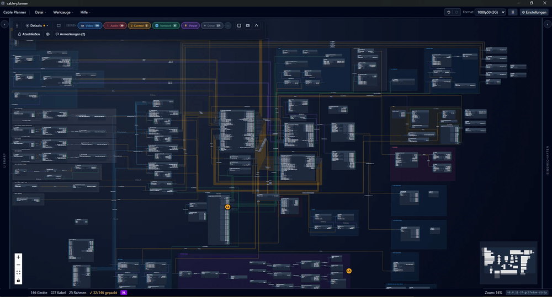Viewport: 552px width, 297px height.
Task: Click the Zoom: 14% indicator
Action: [493, 293]
